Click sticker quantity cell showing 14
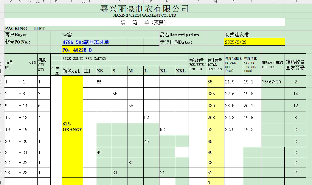The image size is (312, 185). (295, 94)
